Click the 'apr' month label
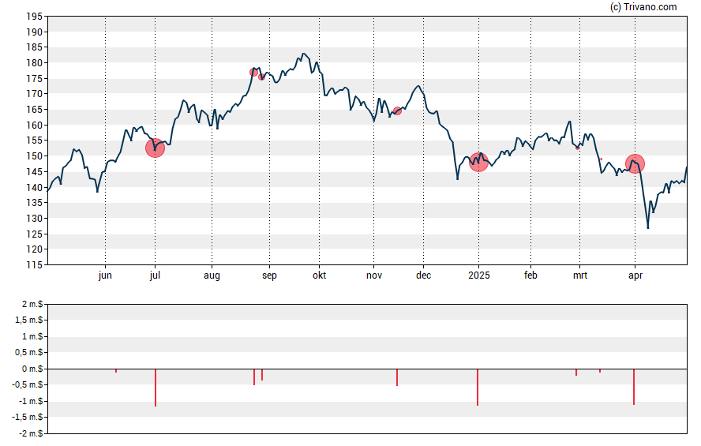This screenshot has height=446, width=701. tap(635, 275)
